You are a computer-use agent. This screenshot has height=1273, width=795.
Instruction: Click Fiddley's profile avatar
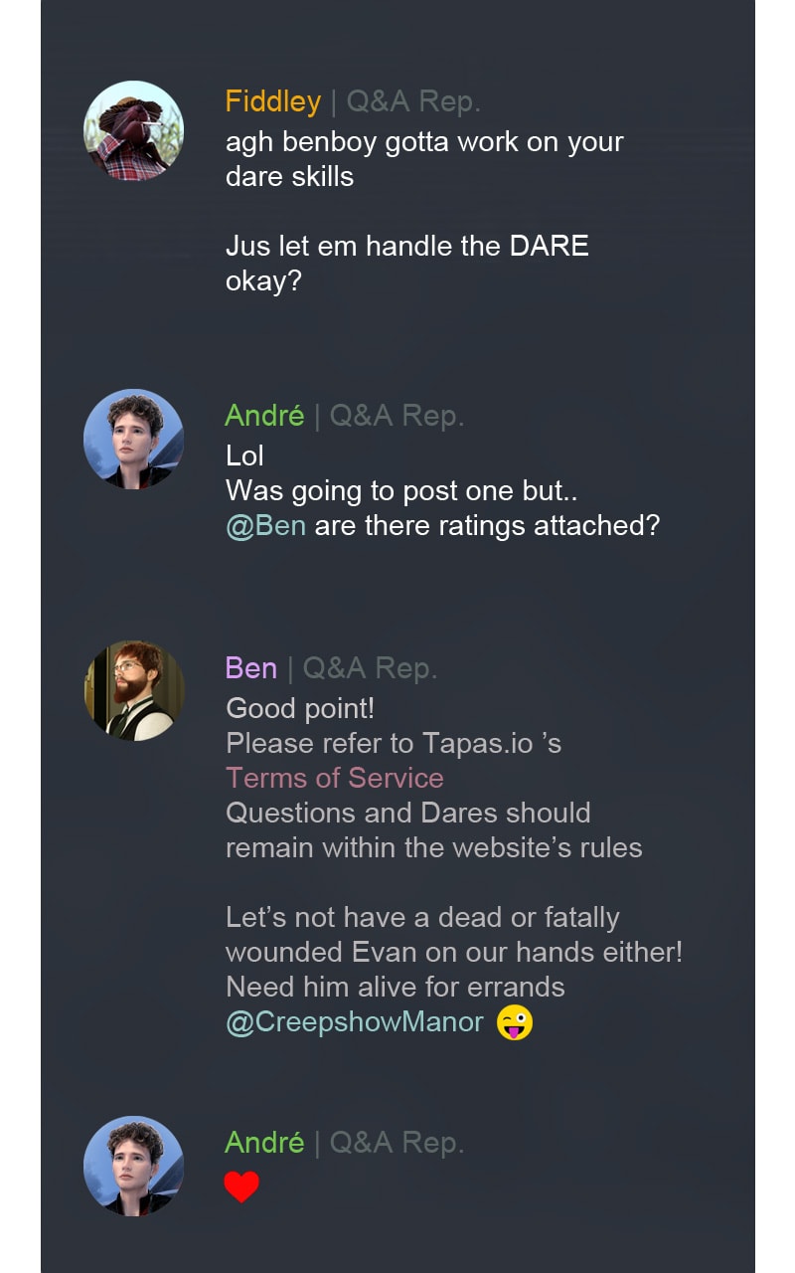(x=133, y=130)
